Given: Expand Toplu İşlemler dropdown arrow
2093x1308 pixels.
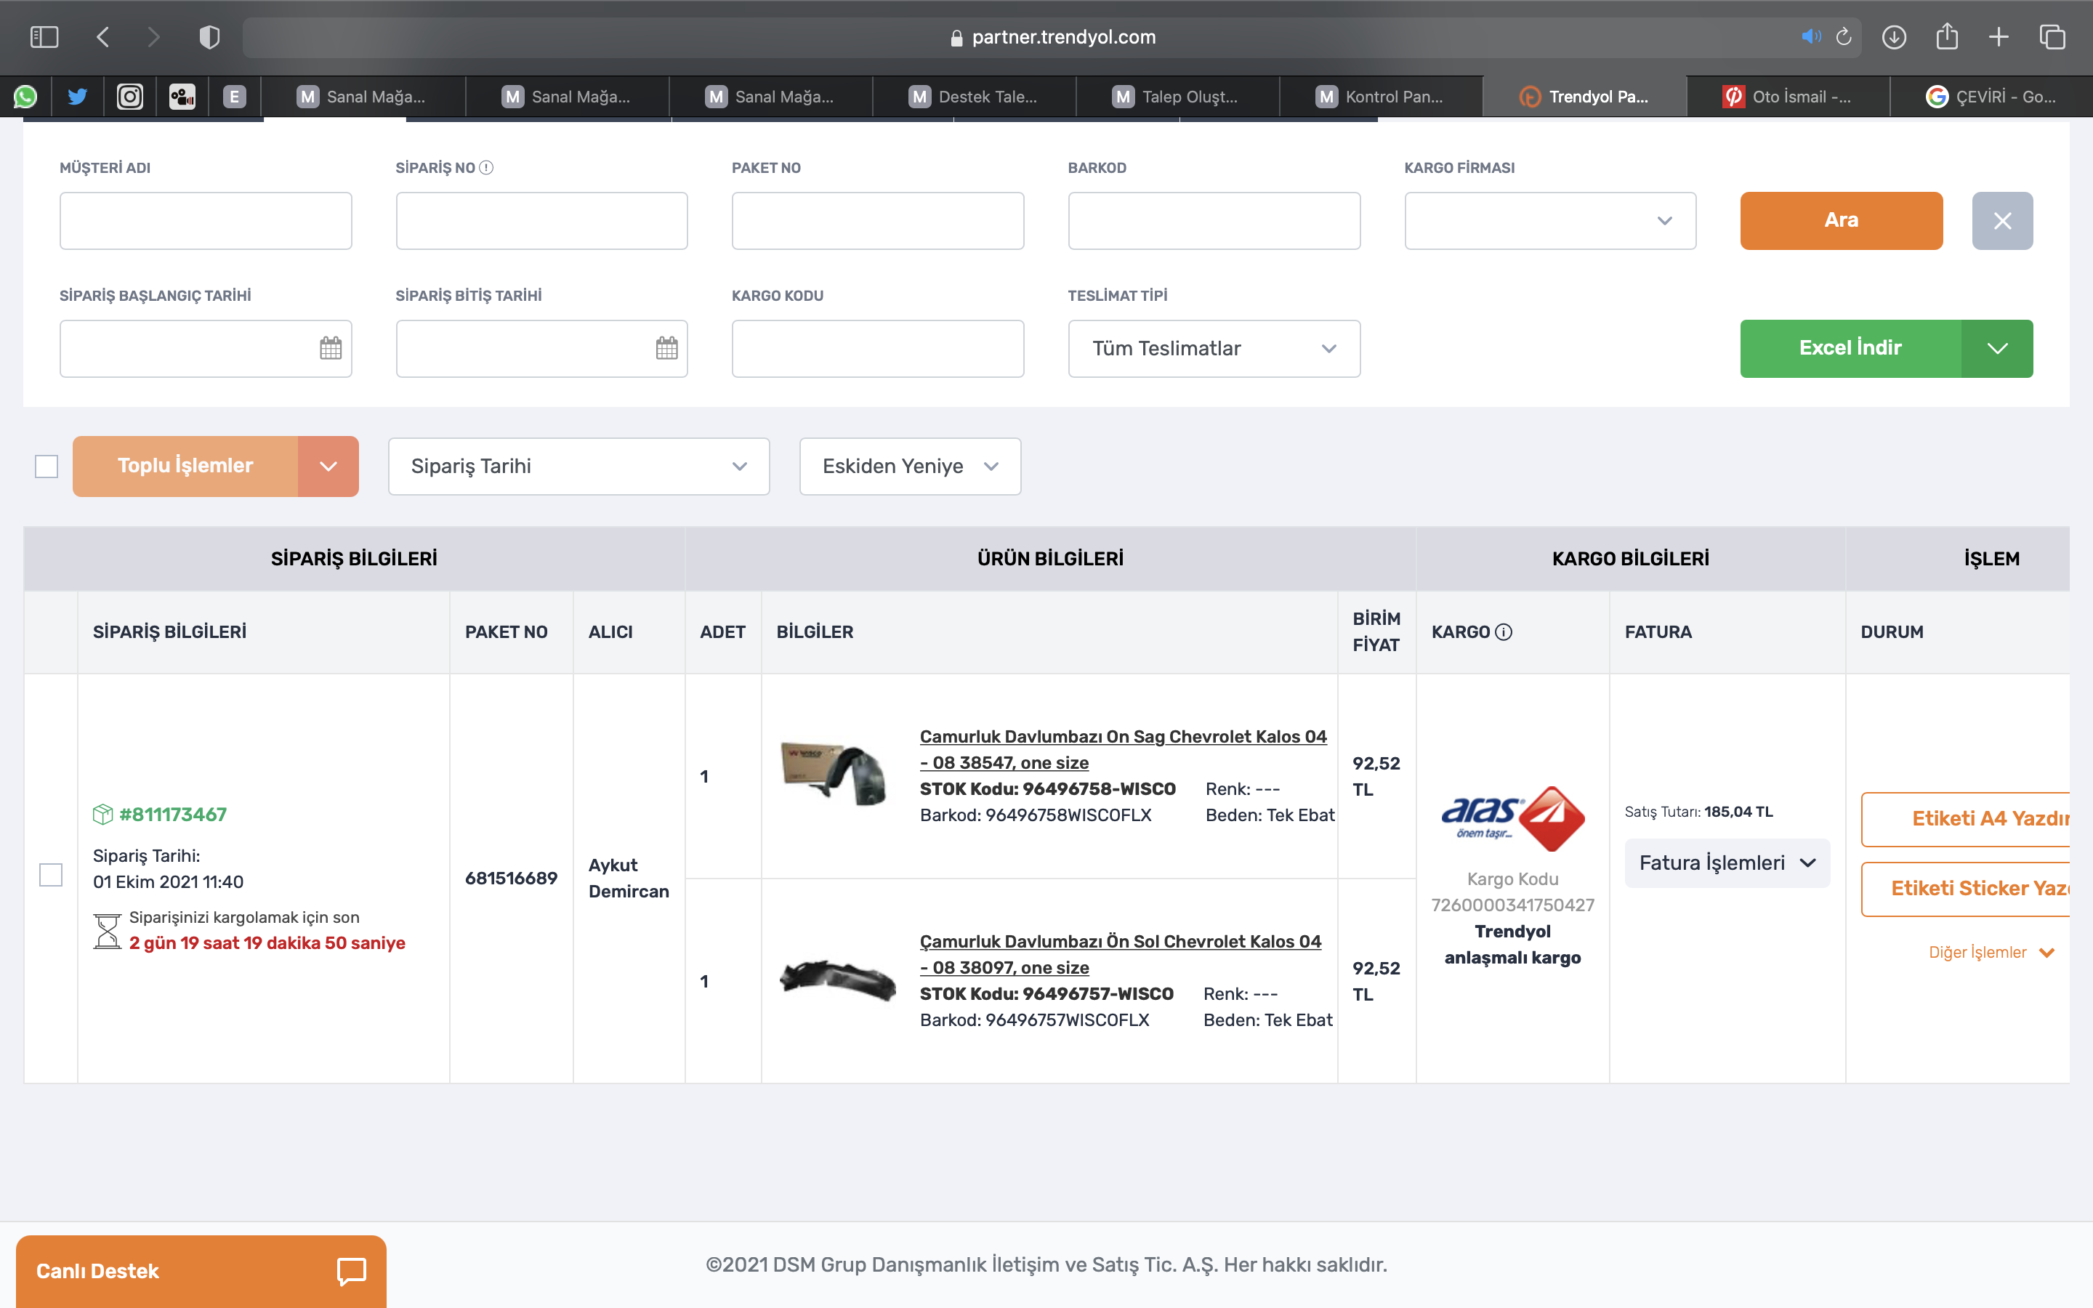Looking at the screenshot, I should coord(328,467).
